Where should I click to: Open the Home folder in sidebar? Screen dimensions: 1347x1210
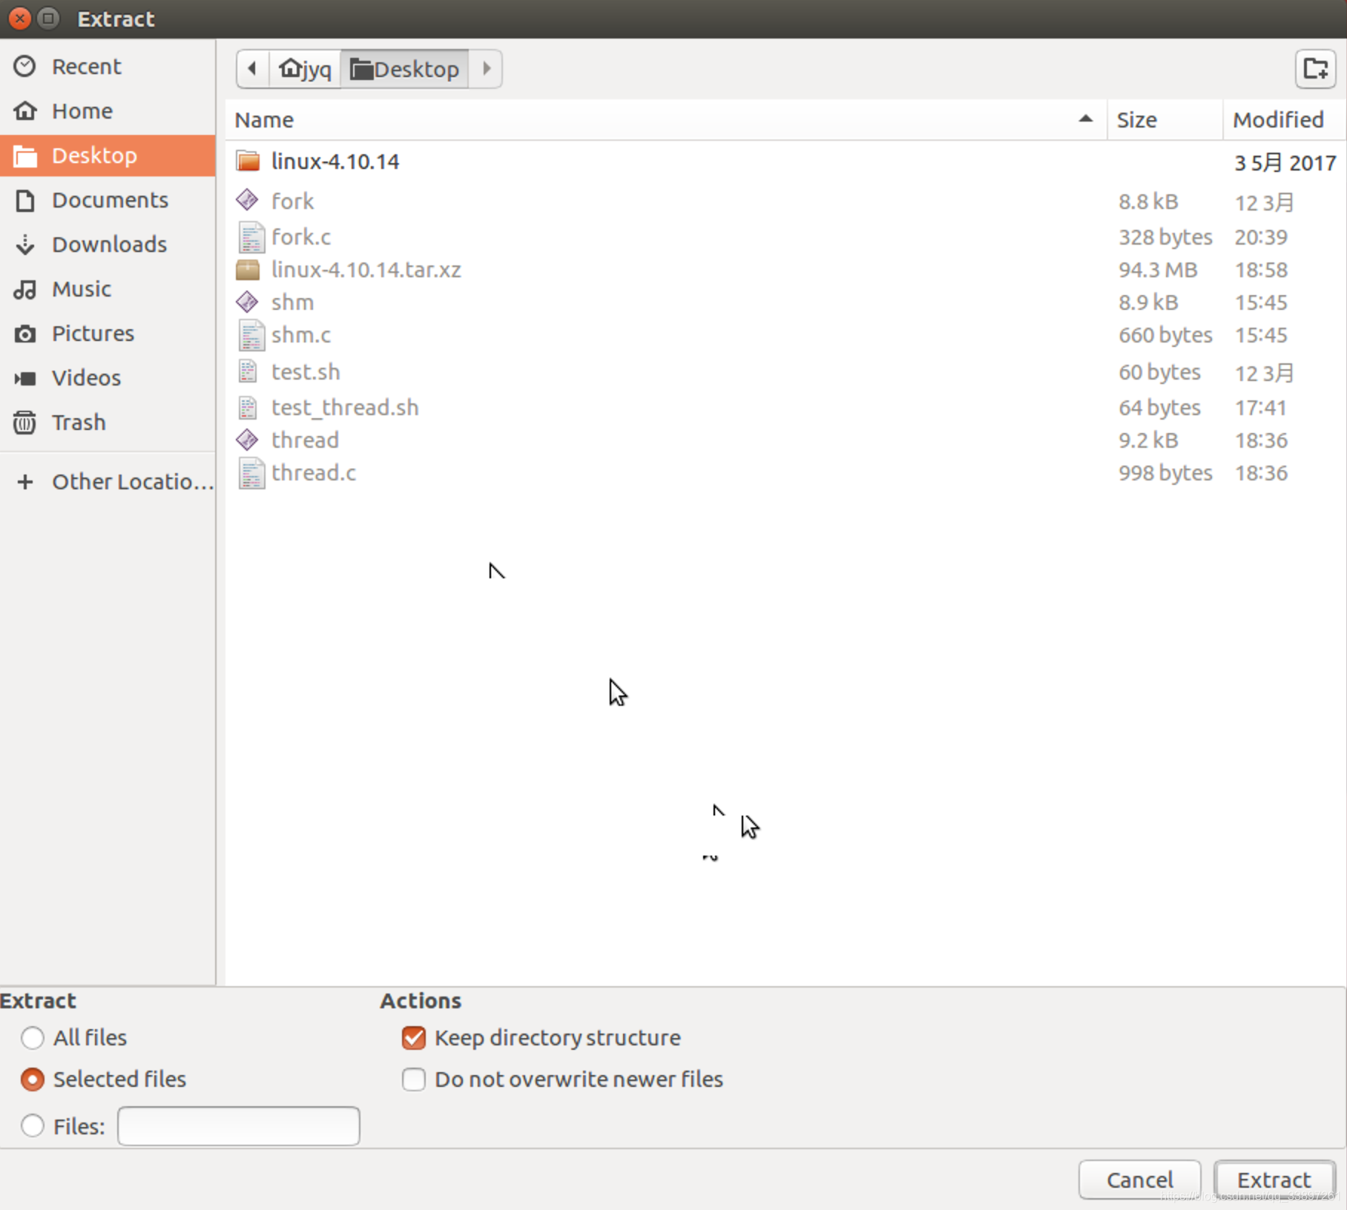(82, 110)
